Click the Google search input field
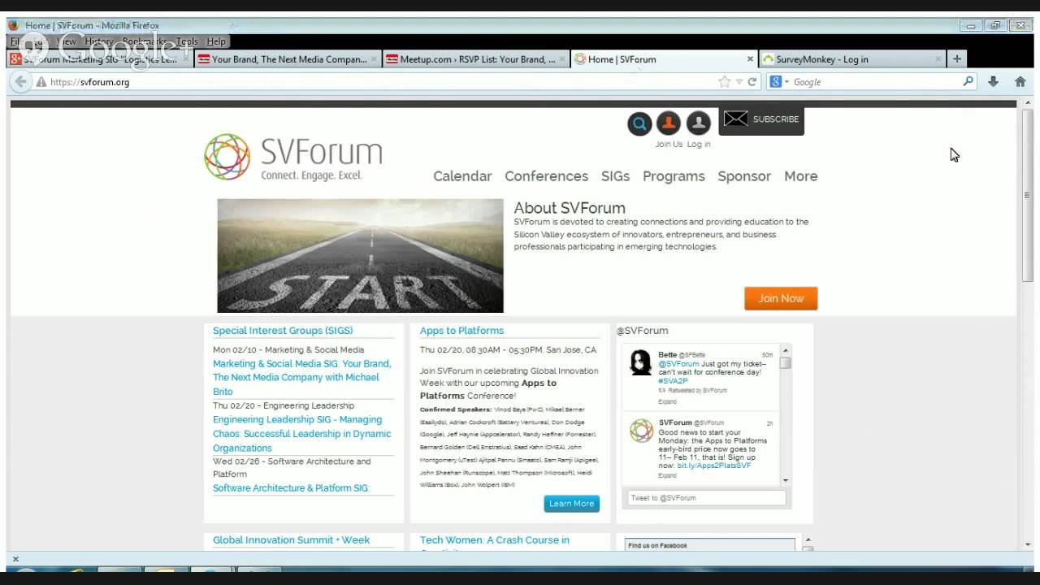Image resolution: width=1040 pixels, height=585 pixels. point(876,82)
